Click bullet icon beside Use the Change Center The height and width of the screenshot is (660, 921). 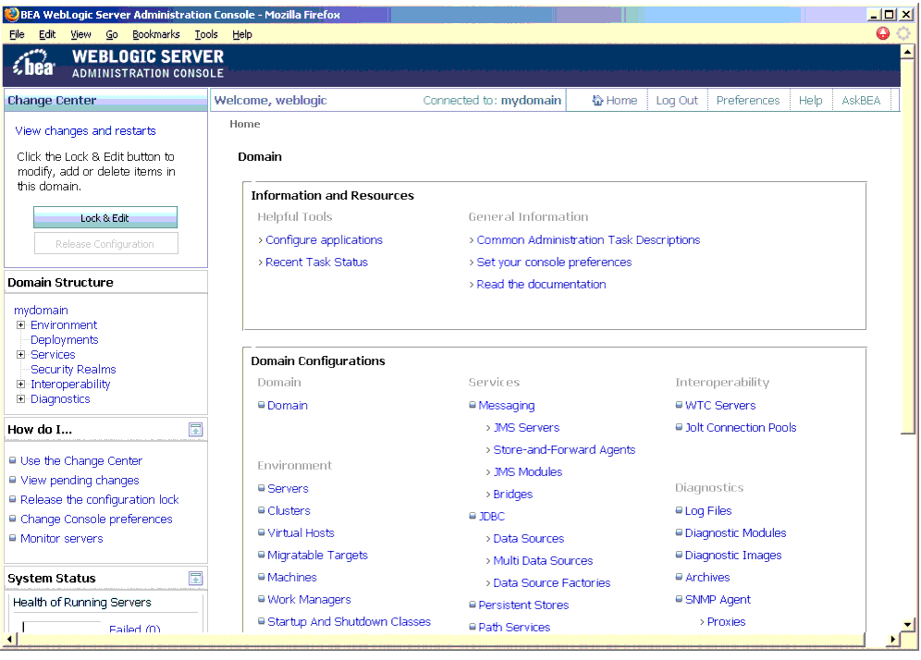pyautogui.click(x=12, y=460)
